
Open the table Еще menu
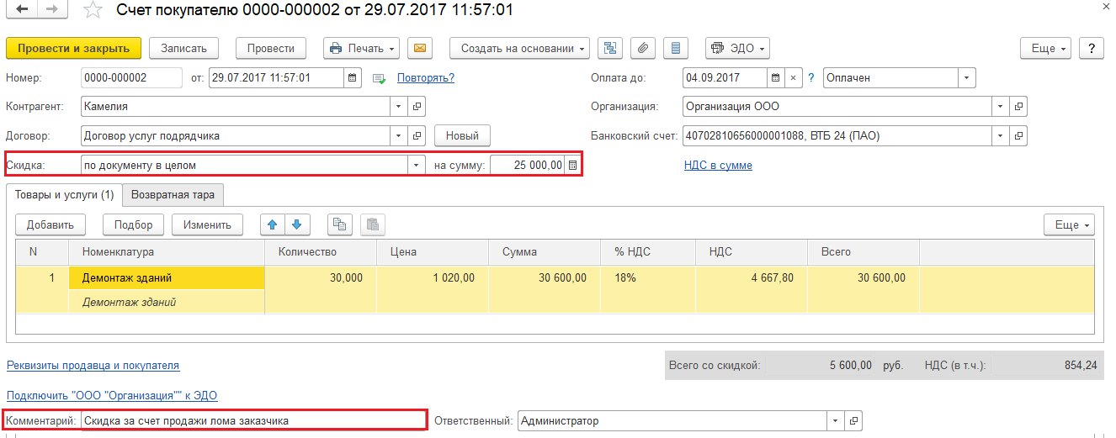pyautogui.click(x=1069, y=224)
